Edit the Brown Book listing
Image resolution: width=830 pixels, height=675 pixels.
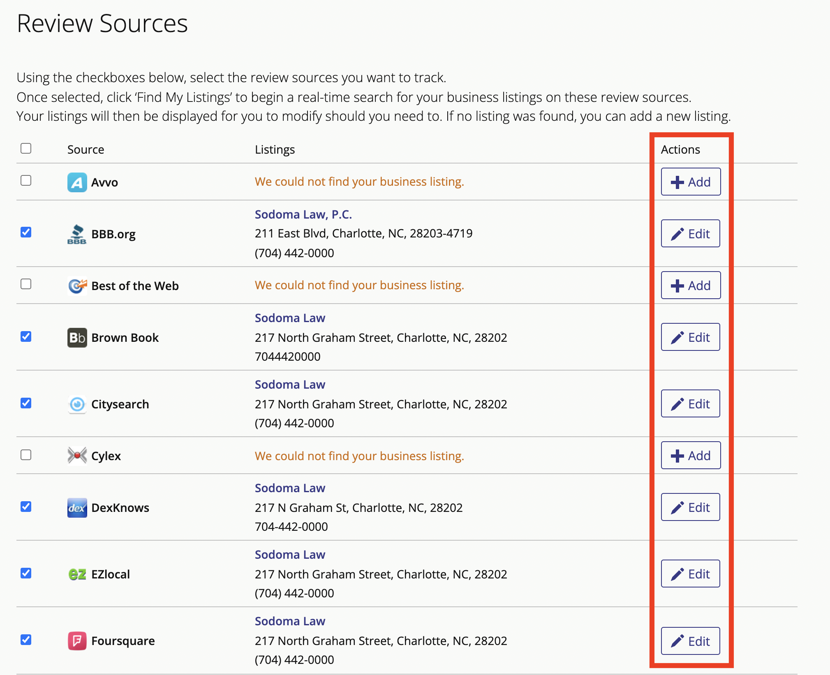(x=691, y=337)
